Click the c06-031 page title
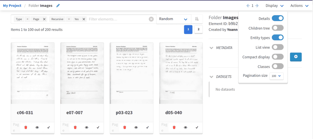The height and width of the screenshot is (139, 313). [25, 113]
